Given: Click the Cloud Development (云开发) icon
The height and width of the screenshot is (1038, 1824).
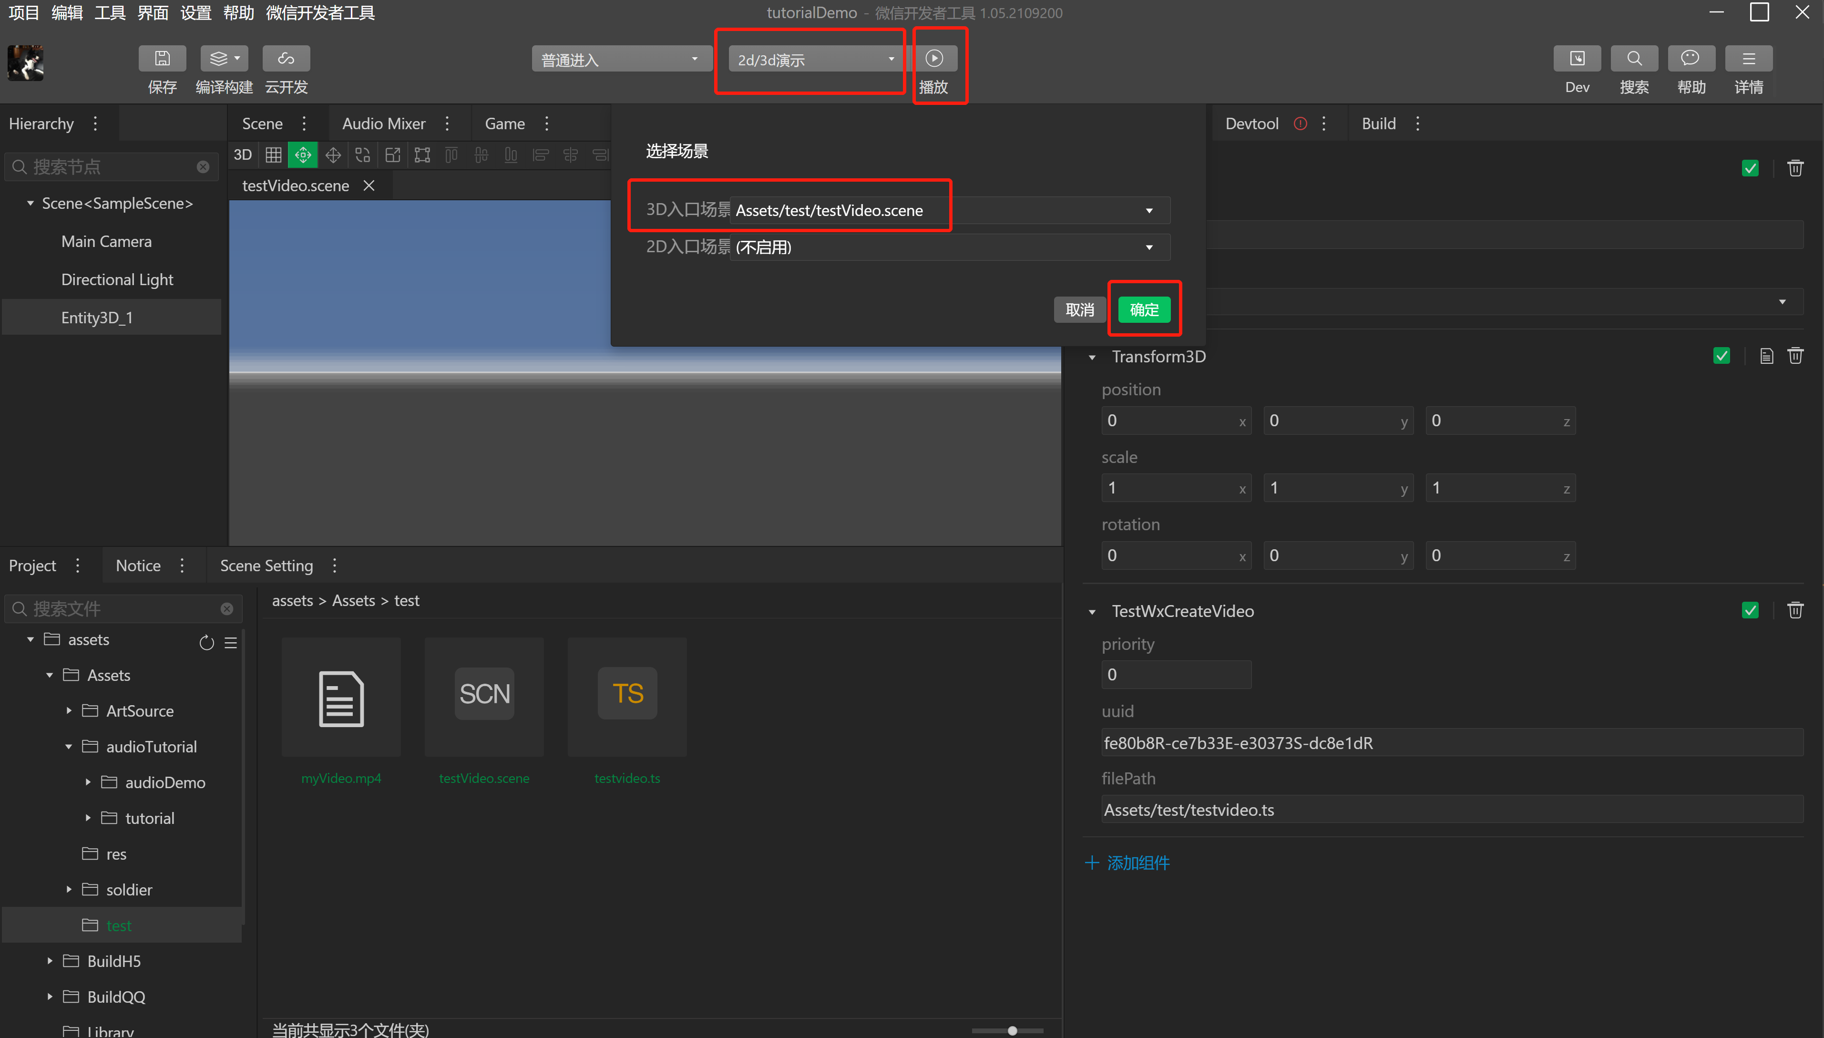Looking at the screenshot, I should coord(286,59).
